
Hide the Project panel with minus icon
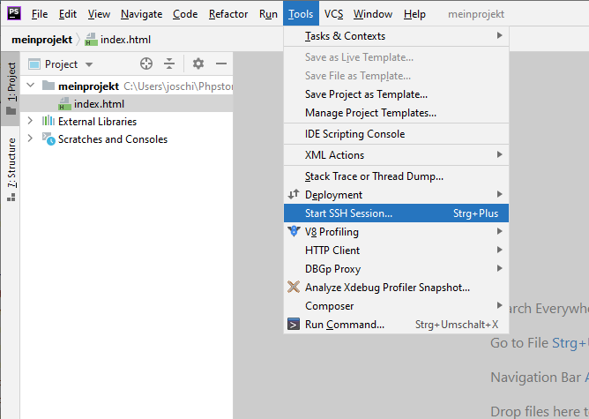click(x=221, y=64)
